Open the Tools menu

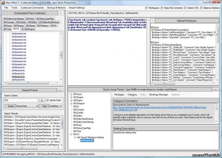click(14, 8)
